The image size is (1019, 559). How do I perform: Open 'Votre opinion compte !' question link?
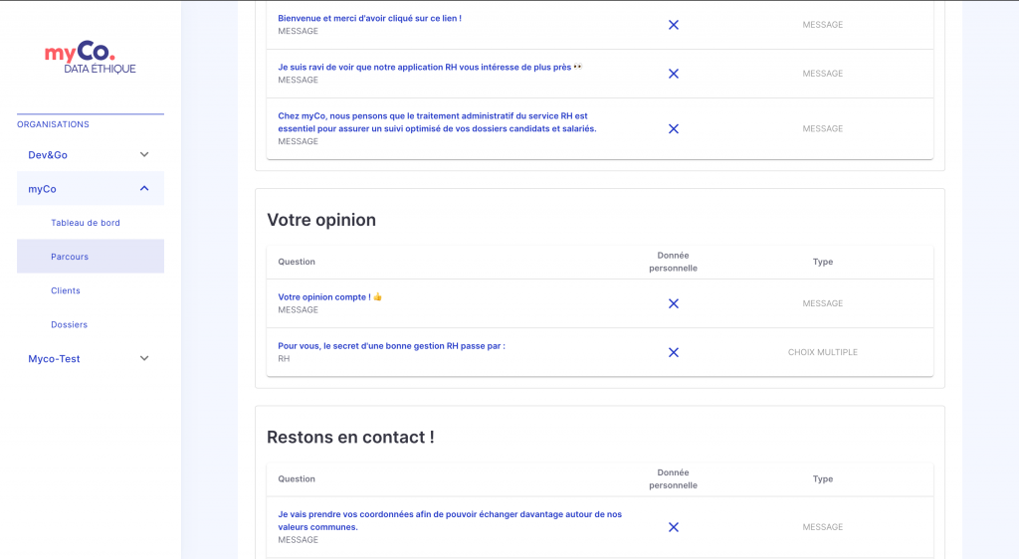click(x=329, y=296)
